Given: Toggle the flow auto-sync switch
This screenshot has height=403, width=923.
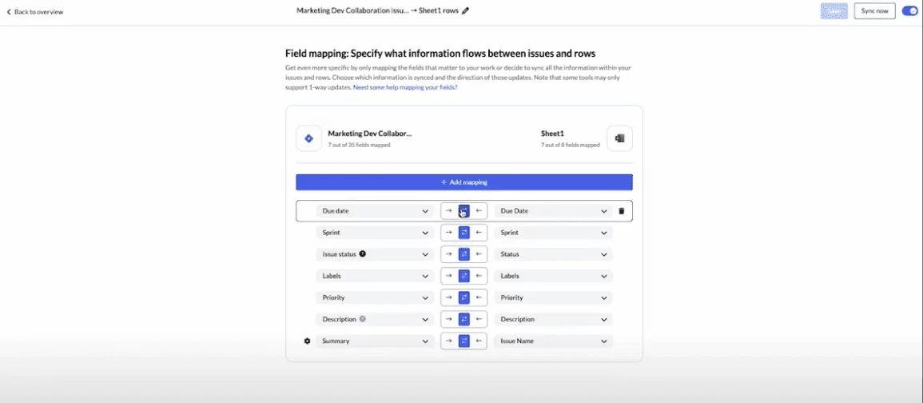Looking at the screenshot, I should pyautogui.click(x=909, y=11).
